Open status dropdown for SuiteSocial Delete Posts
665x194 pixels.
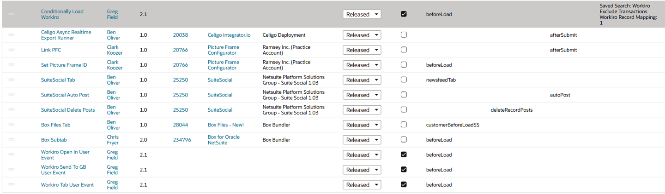[362, 110]
